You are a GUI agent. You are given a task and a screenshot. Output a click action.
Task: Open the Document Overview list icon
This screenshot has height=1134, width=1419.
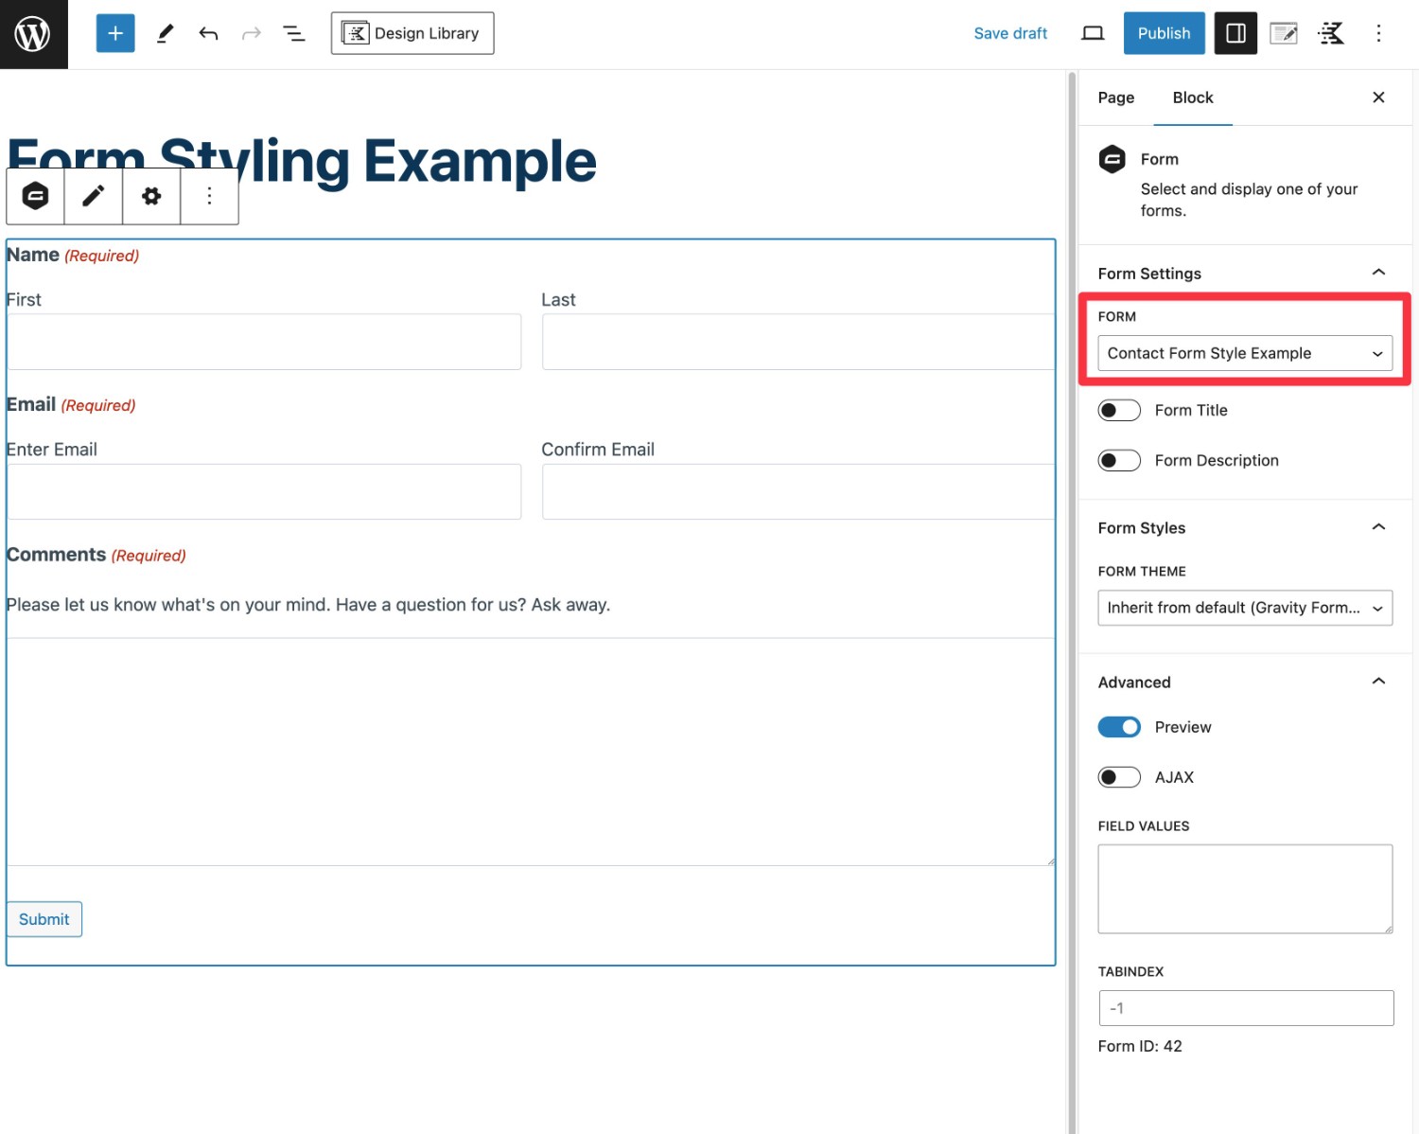[293, 32]
